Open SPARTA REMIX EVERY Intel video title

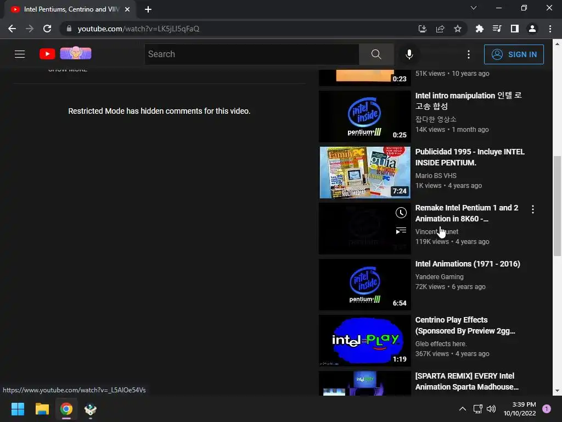pyautogui.click(x=467, y=381)
